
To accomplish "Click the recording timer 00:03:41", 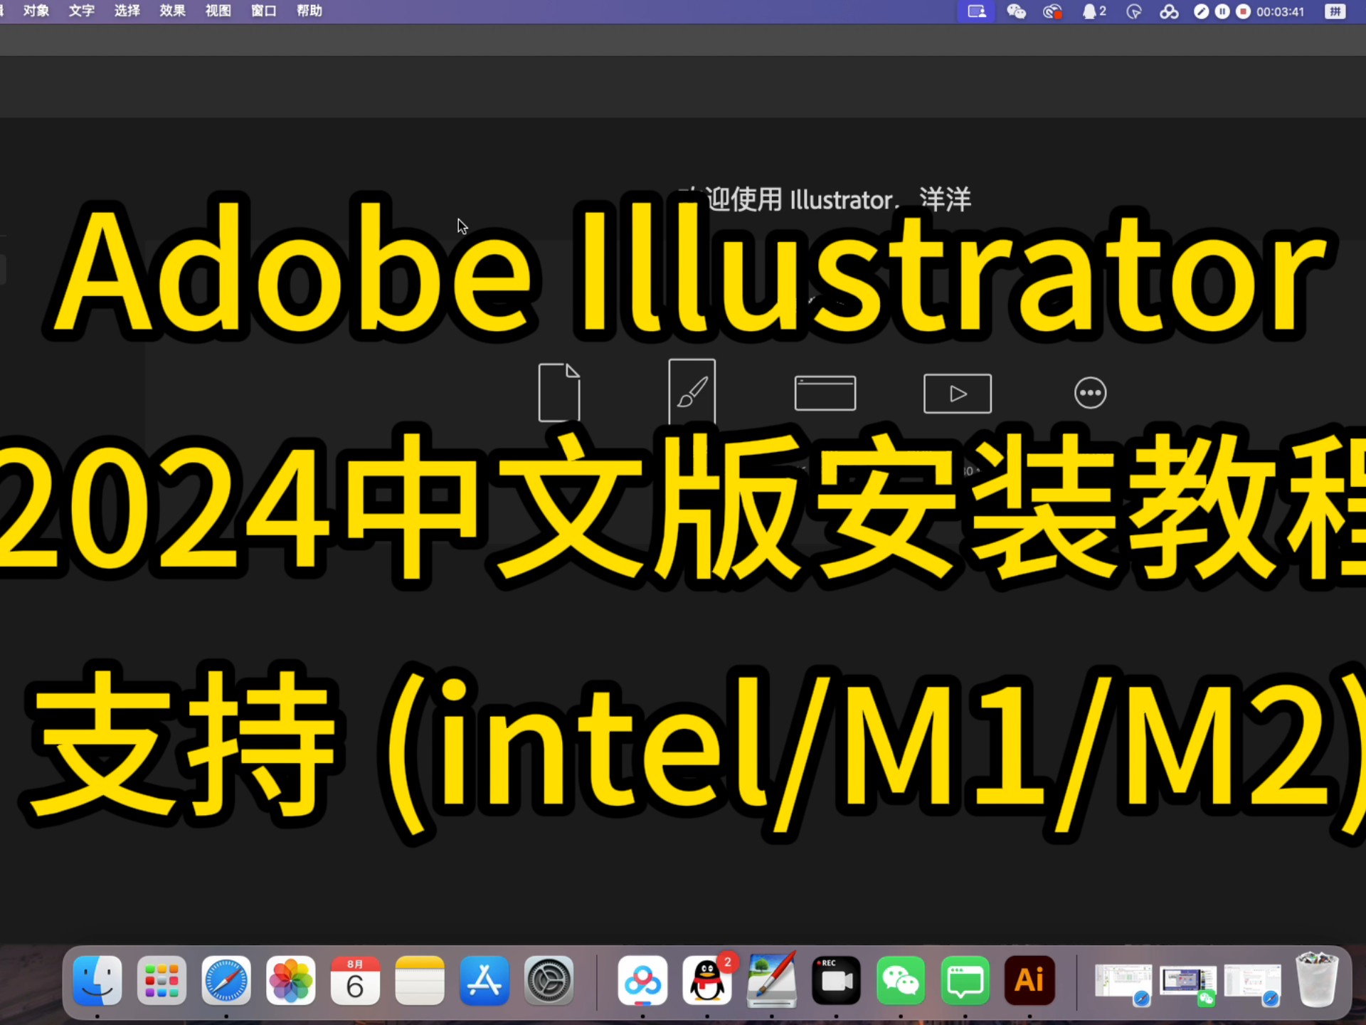I will pyautogui.click(x=1280, y=11).
